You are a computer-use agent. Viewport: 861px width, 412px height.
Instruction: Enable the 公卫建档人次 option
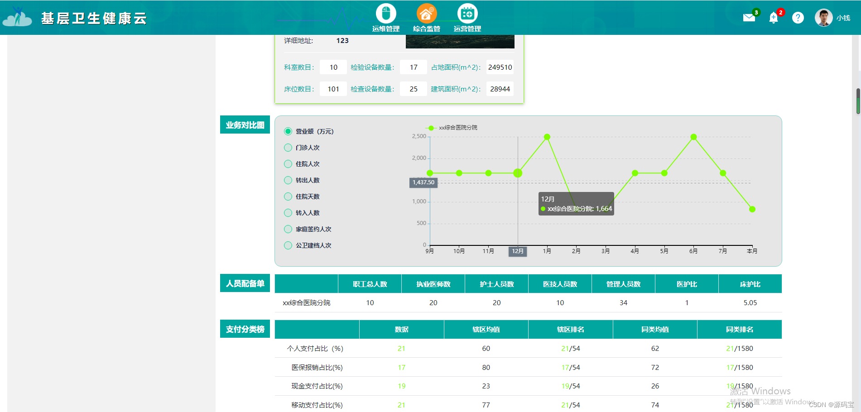pos(288,245)
